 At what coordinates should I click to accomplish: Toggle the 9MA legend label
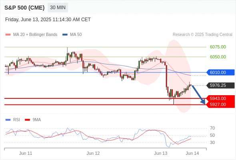pyautogui.click(x=37, y=120)
